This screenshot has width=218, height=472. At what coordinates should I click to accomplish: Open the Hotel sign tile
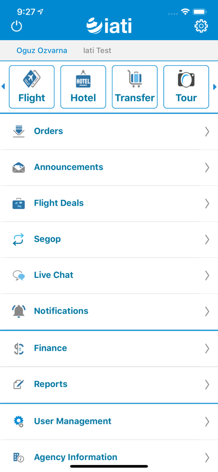point(83,87)
